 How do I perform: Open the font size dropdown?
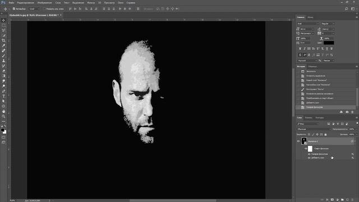click(x=307, y=29)
